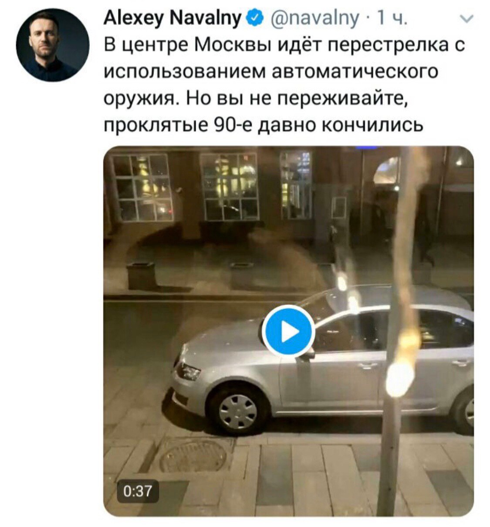Click the text 'использованием автоматического'
This screenshot has height=527, width=490.
pos(271,72)
